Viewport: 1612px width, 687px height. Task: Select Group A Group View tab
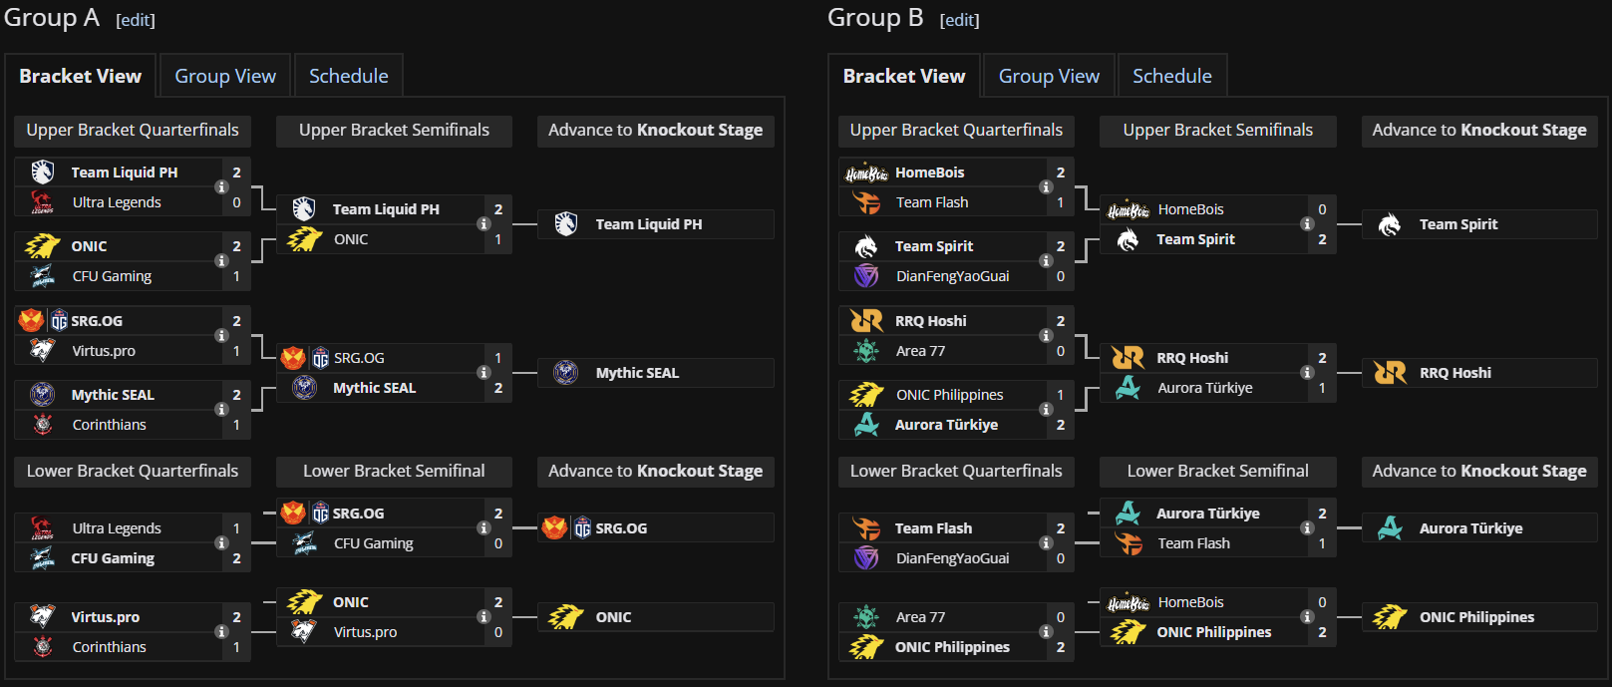225,76
